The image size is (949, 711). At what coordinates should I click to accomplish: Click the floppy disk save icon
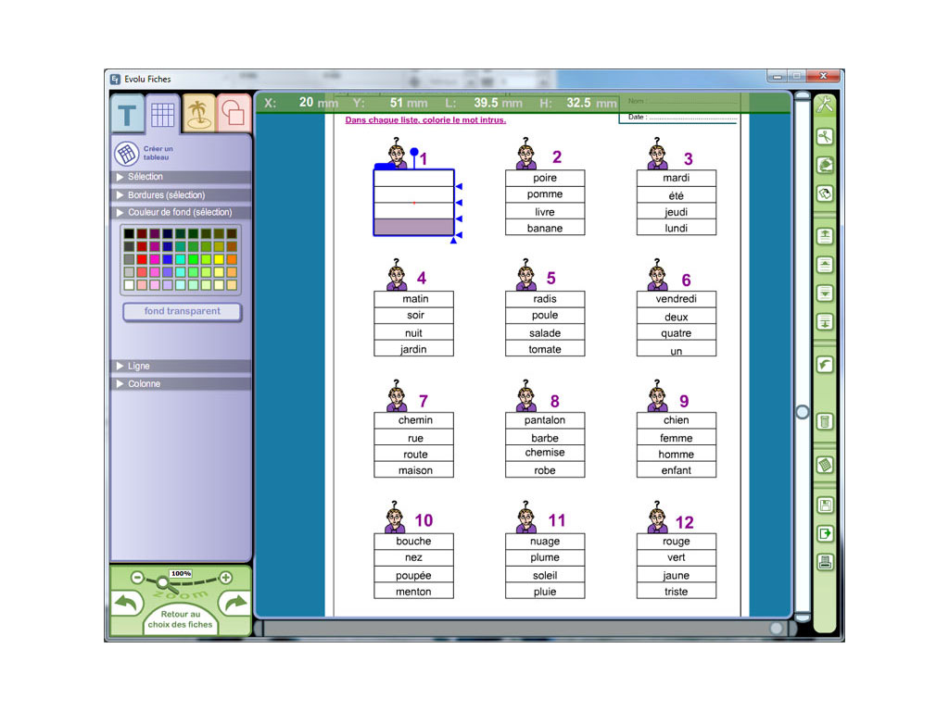tap(824, 505)
